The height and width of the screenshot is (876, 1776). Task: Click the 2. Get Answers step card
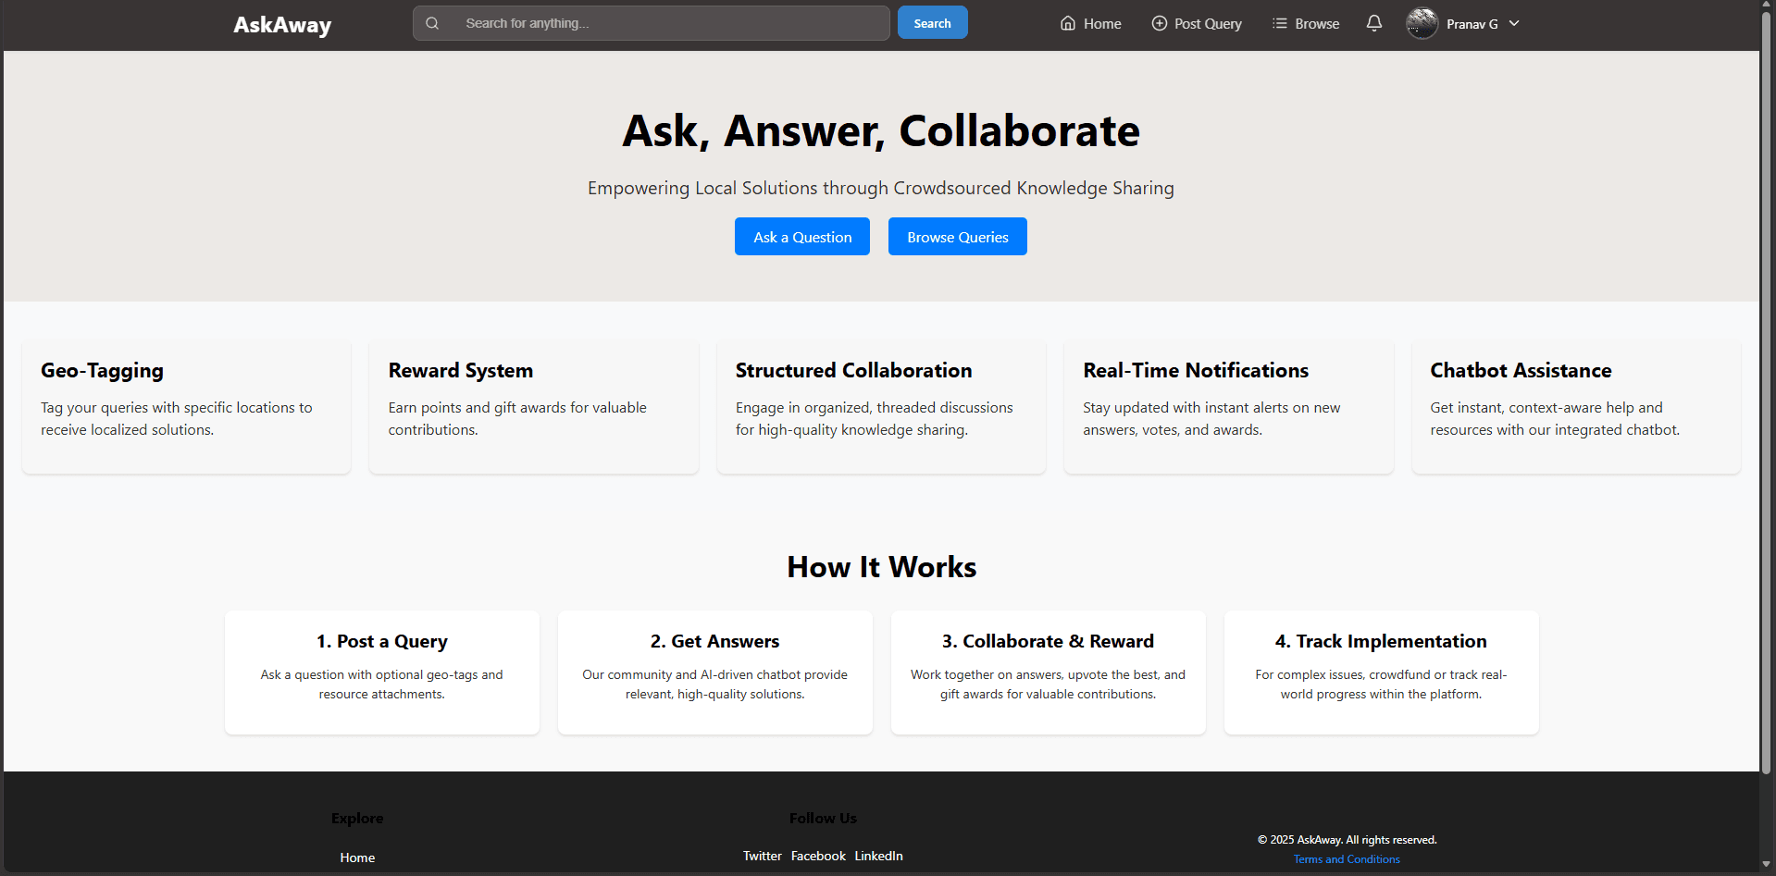(715, 672)
